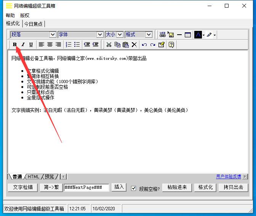Click the status bar date 10/02/2020
This screenshot has height=216, width=256.
coord(104,209)
